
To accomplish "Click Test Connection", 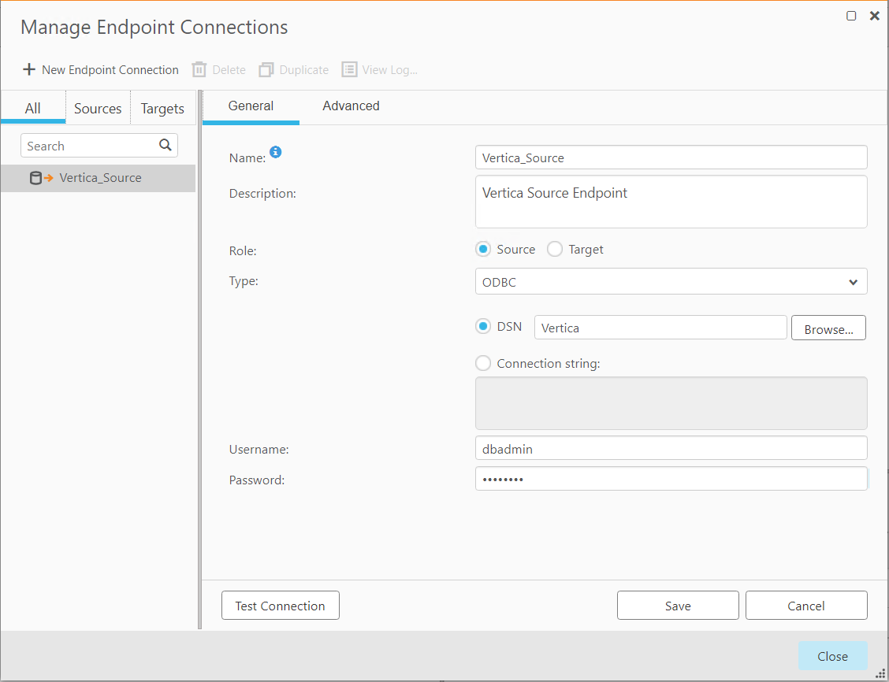I will tap(280, 605).
